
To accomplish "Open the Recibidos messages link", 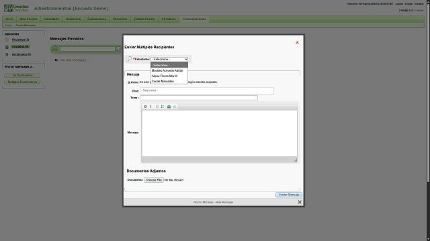I will coord(20,39).
